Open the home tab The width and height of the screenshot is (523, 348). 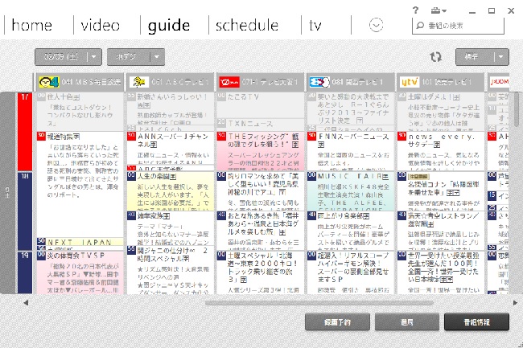(31, 25)
